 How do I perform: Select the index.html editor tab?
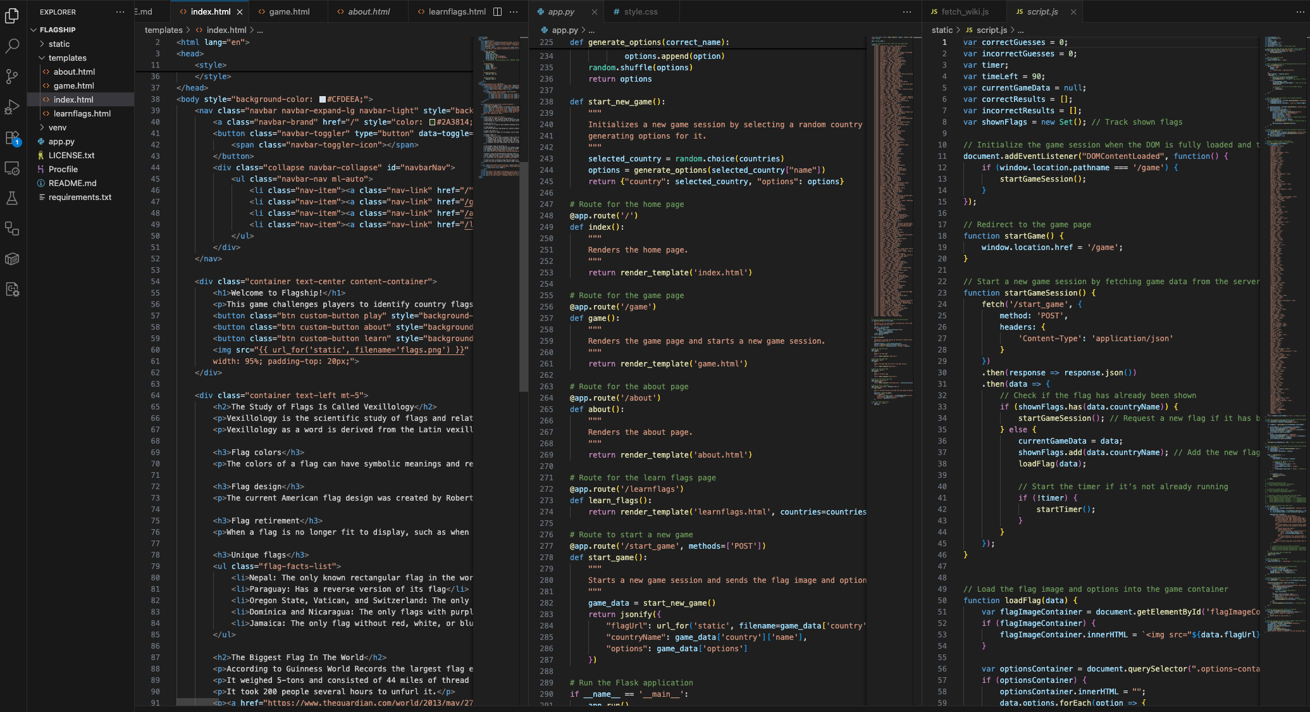point(210,11)
